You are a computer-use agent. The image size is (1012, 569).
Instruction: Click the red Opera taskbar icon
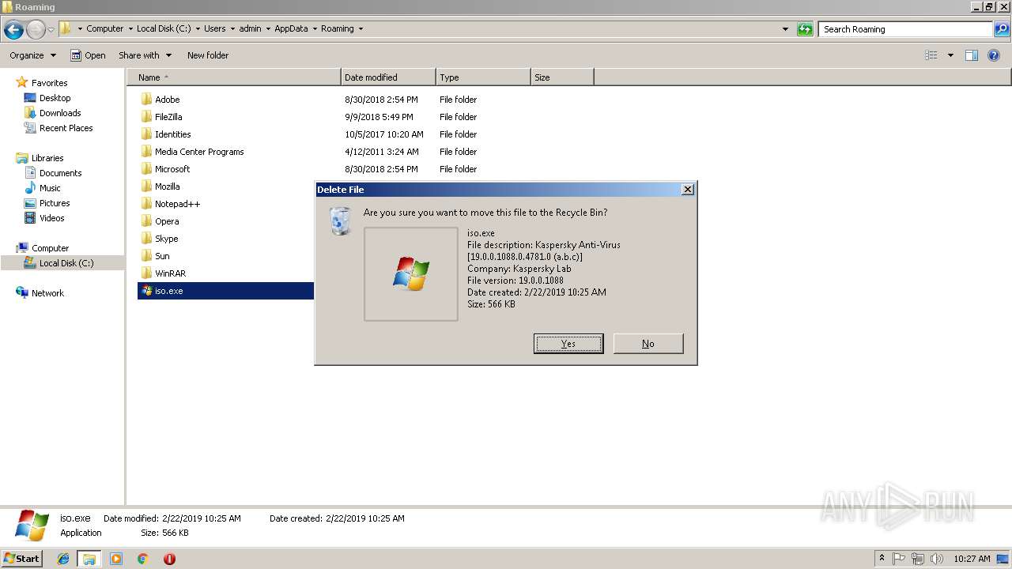(169, 559)
